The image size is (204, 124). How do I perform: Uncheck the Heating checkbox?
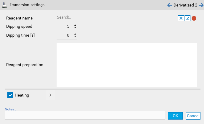coord(10,95)
